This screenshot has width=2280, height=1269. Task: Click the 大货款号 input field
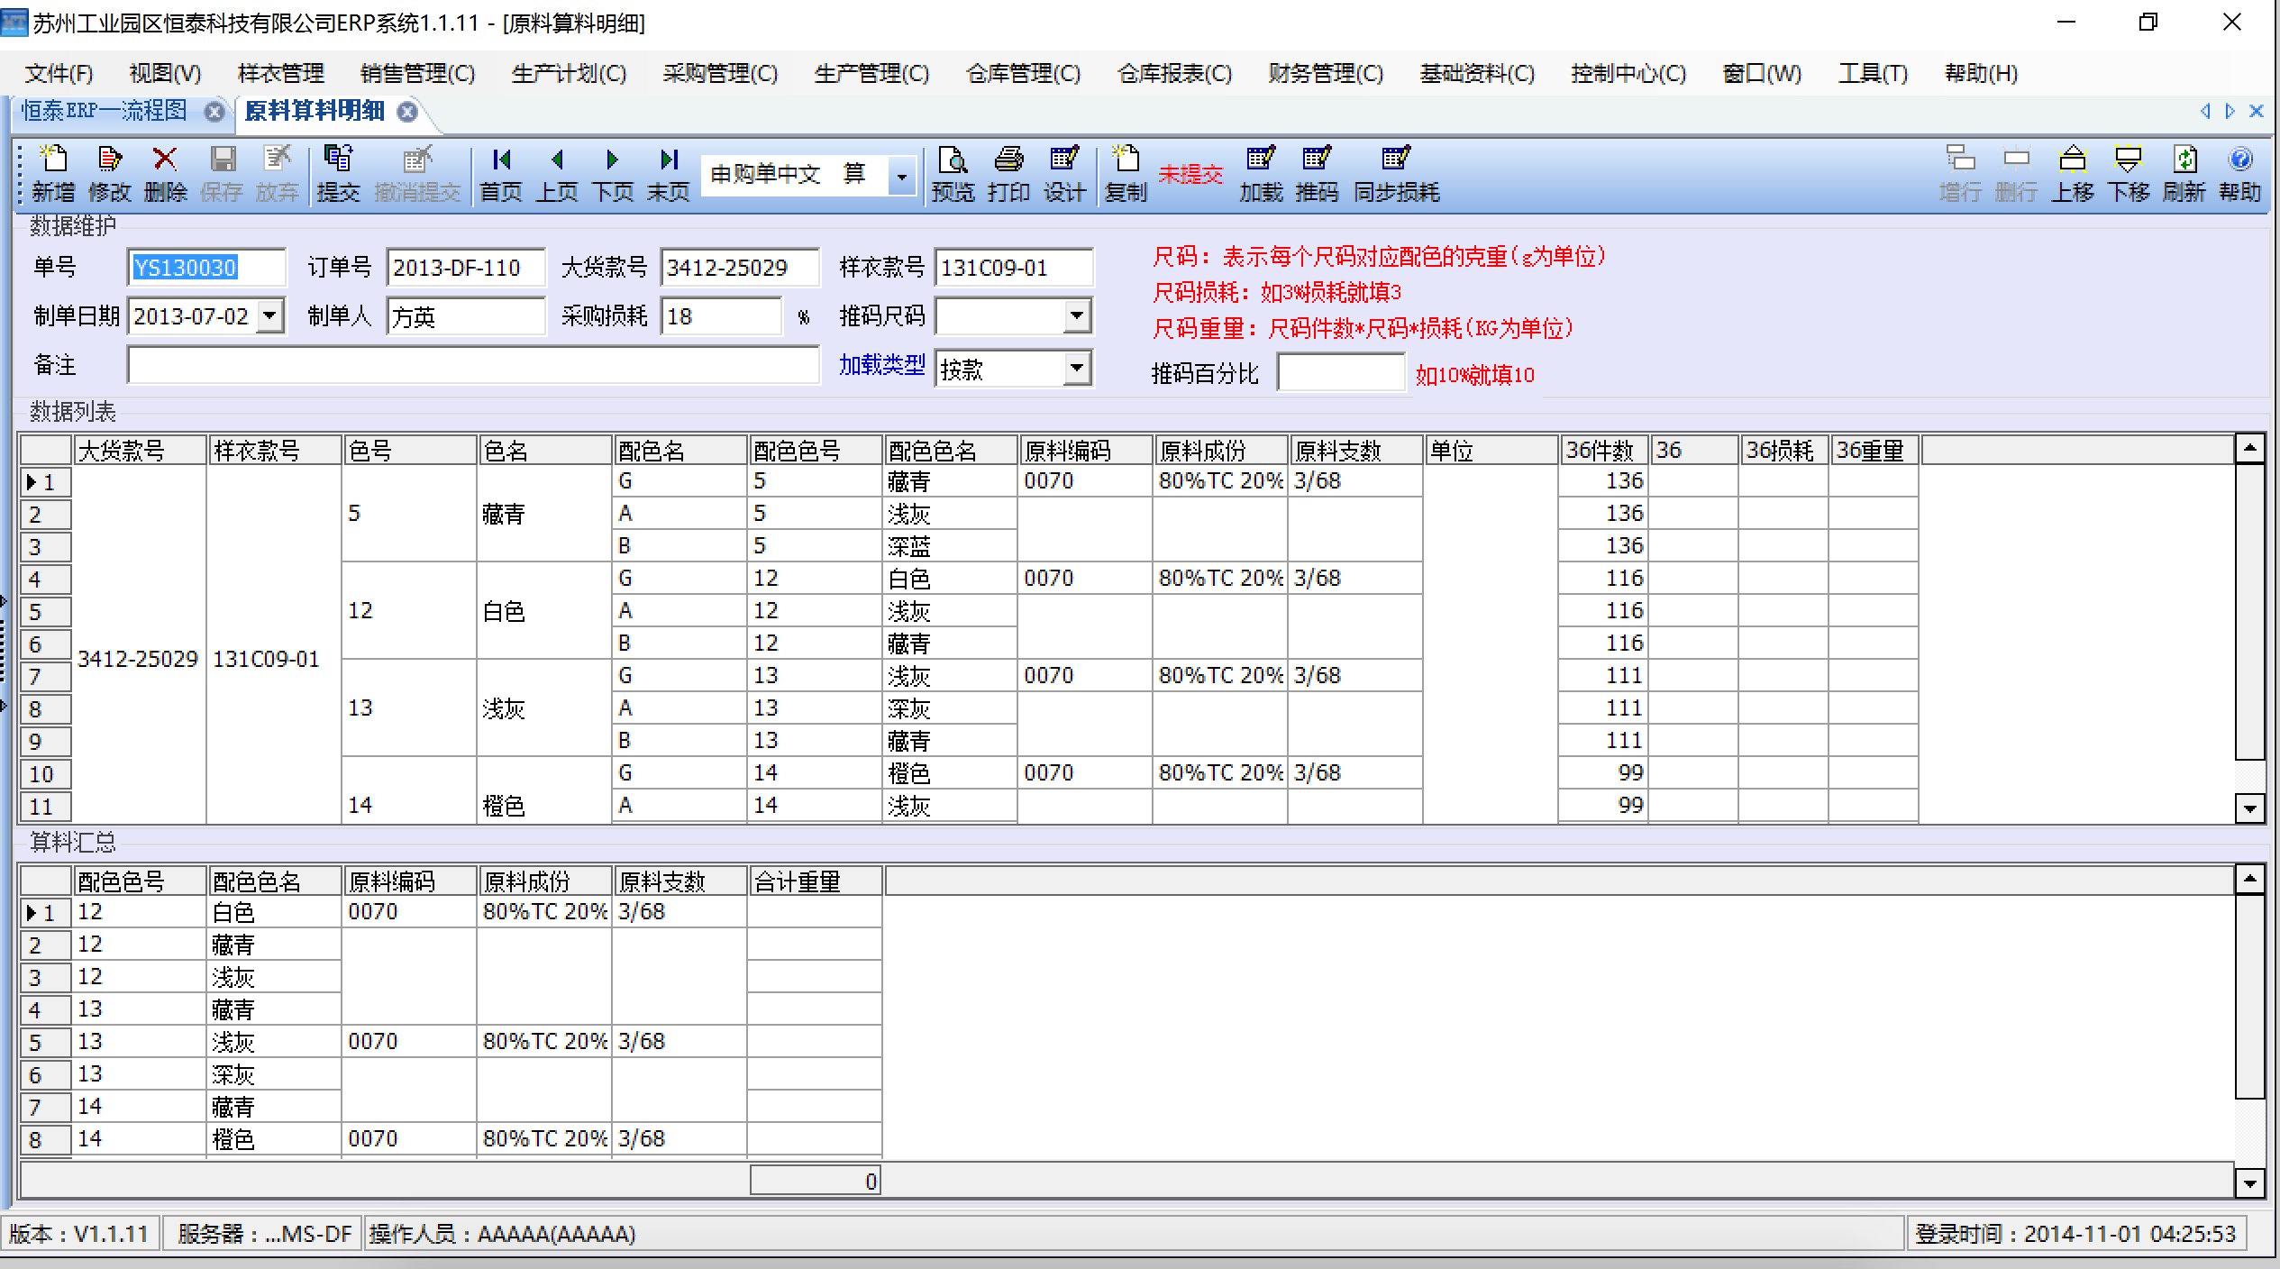739,268
